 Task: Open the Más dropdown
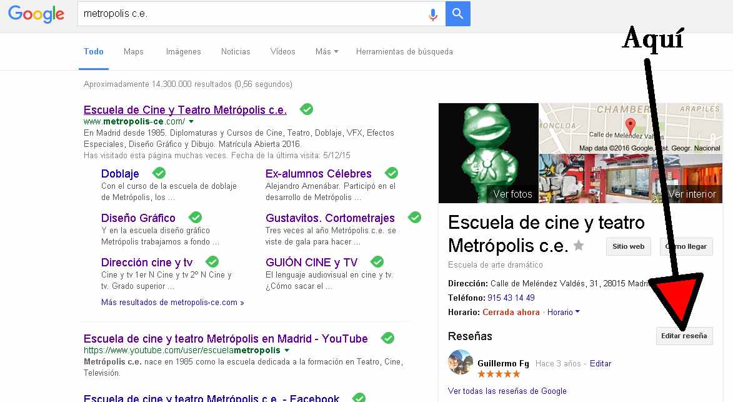[326, 52]
